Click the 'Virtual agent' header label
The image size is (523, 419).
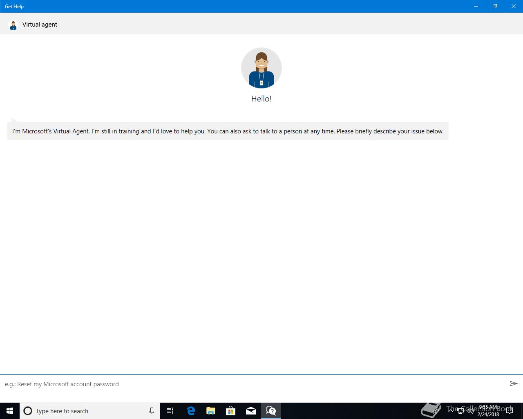pos(40,25)
